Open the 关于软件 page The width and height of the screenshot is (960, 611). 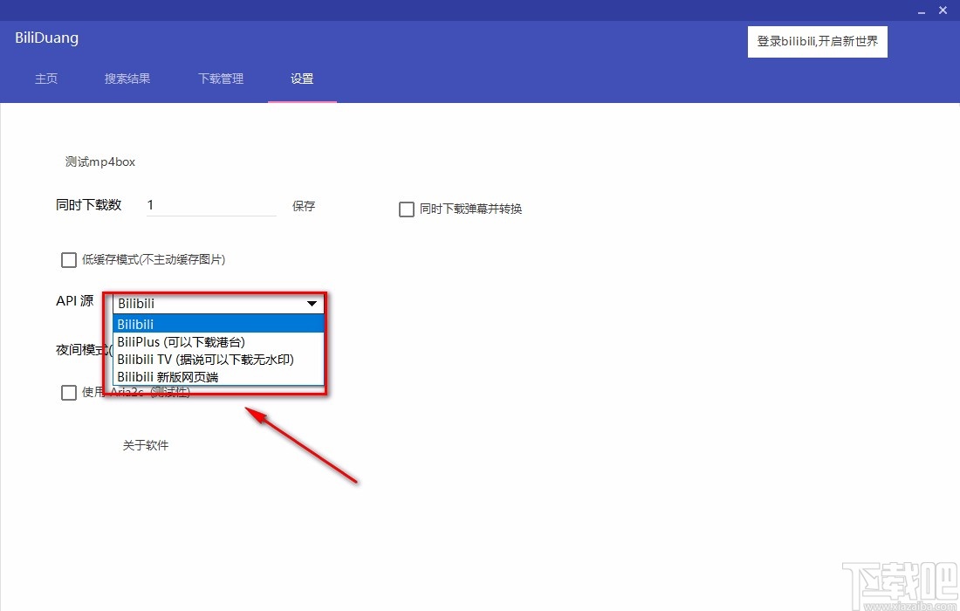click(x=145, y=445)
